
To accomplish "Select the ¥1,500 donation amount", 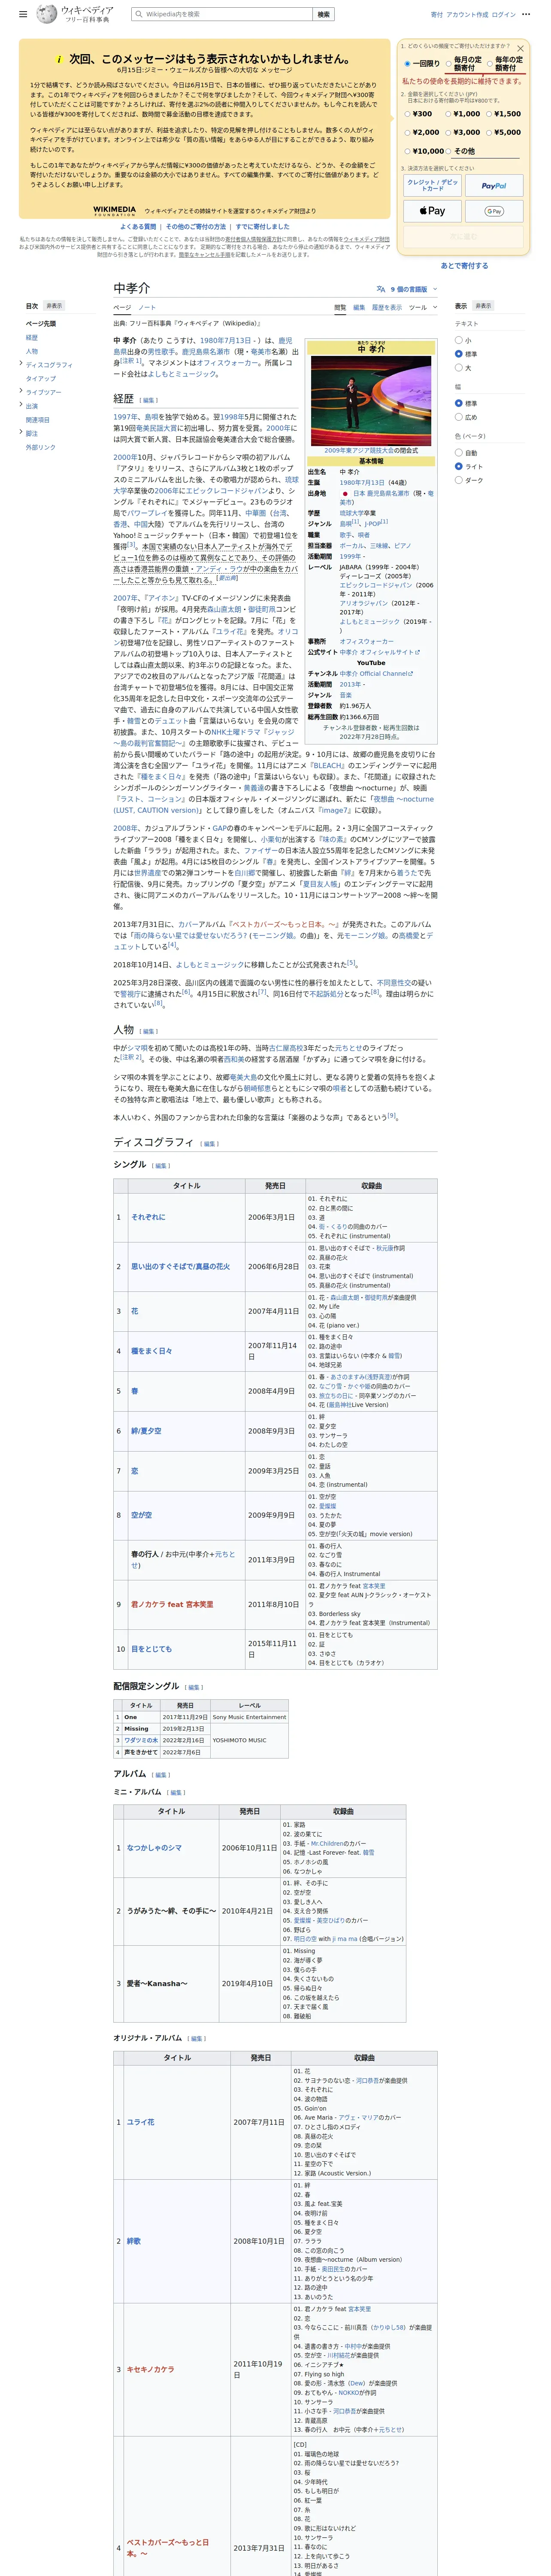I will click(x=489, y=114).
